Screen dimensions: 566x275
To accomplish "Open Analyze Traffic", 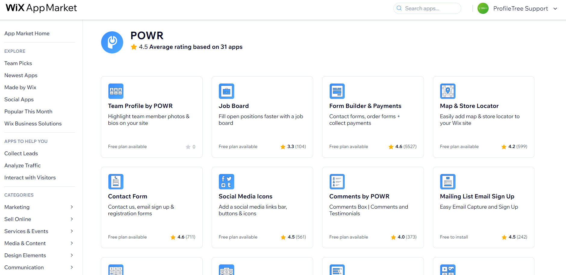I will coord(22,166).
